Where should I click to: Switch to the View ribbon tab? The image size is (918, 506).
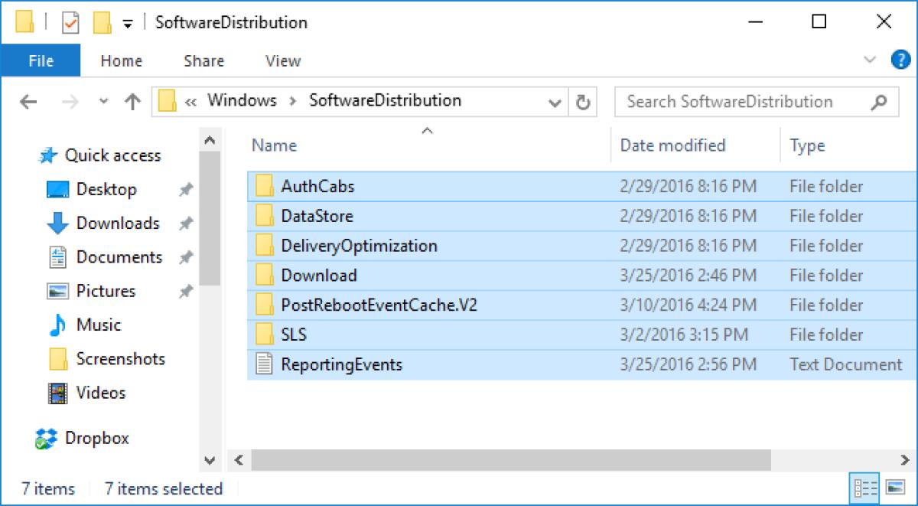tap(282, 60)
